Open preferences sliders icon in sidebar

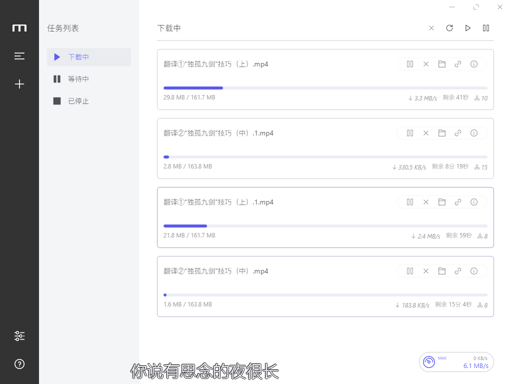point(19,336)
